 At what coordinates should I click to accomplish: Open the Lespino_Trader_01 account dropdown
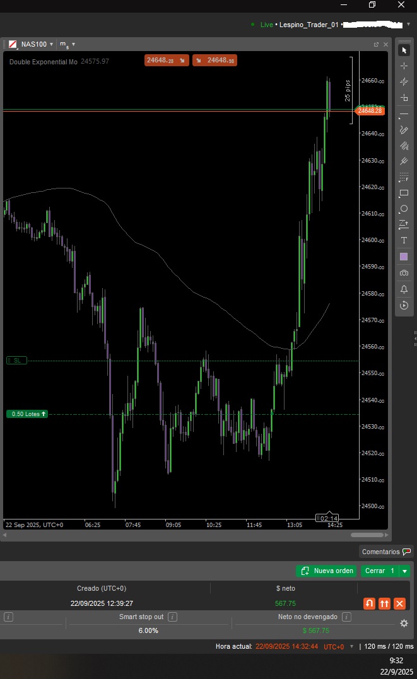coord(408,24)
